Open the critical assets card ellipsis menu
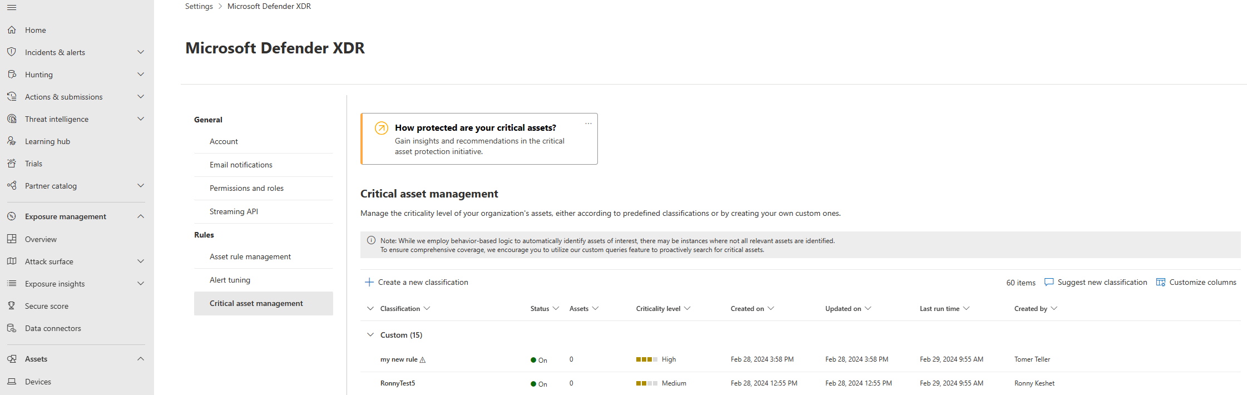This screenshot has width=1247, height=395. (588, 124)
